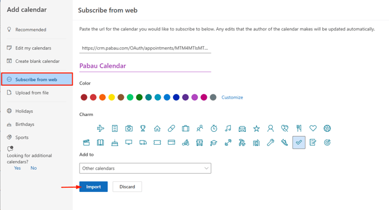Click the Import button
This screenshot has width=389, height=210.
[x=93, y=187]
